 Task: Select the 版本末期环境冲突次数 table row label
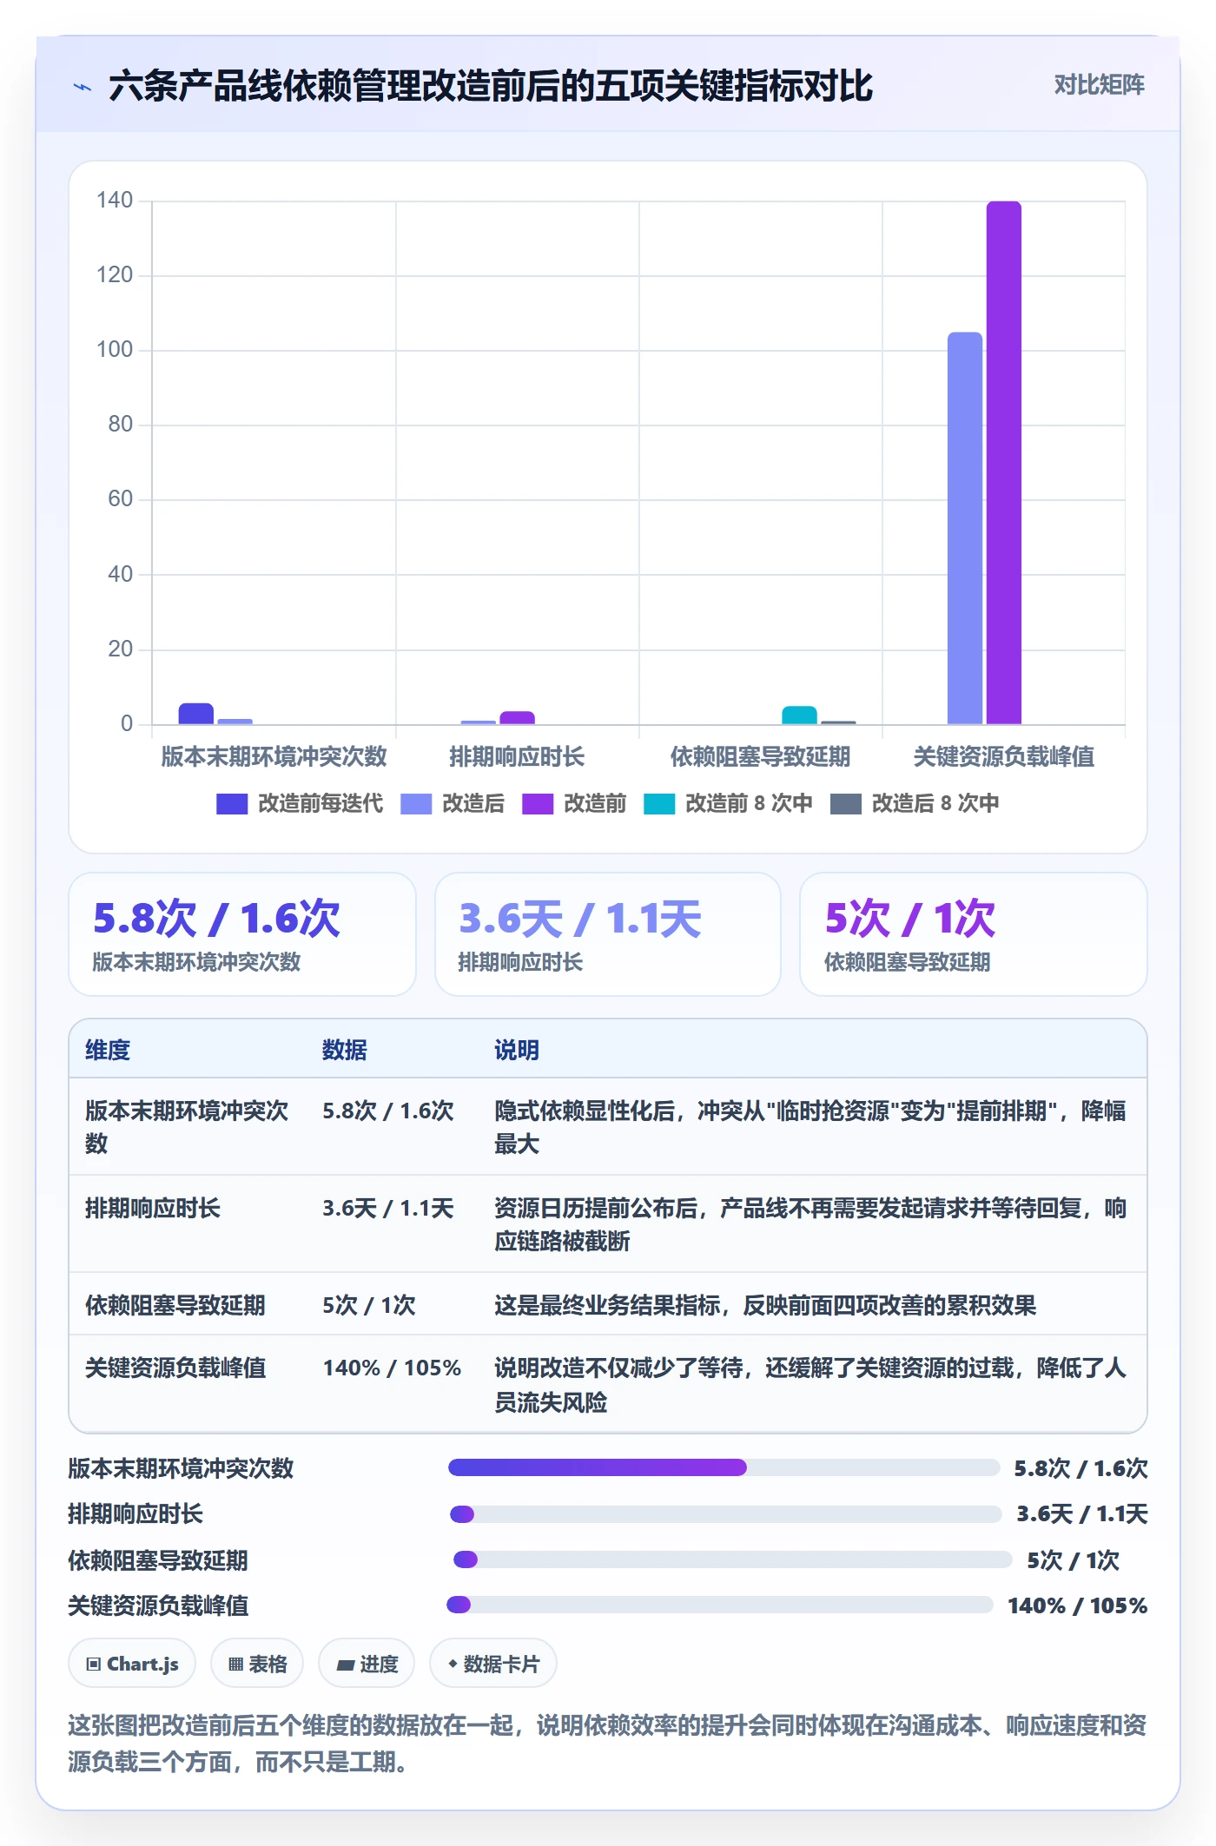(187, 1127)
